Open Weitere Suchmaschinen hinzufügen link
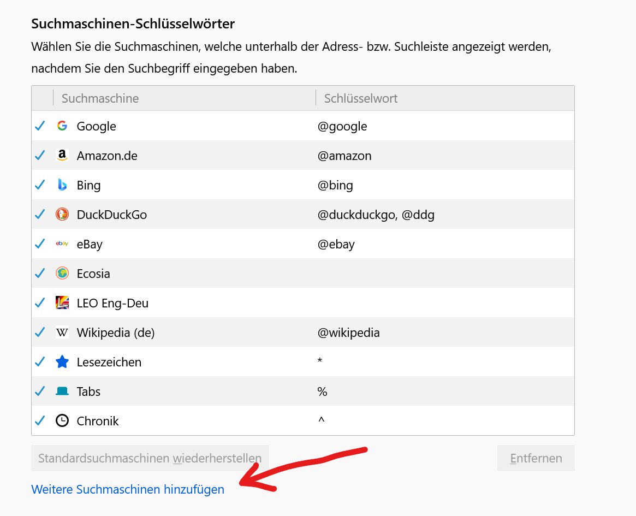This screenshot has width=636, height=516. click(128, 490)
